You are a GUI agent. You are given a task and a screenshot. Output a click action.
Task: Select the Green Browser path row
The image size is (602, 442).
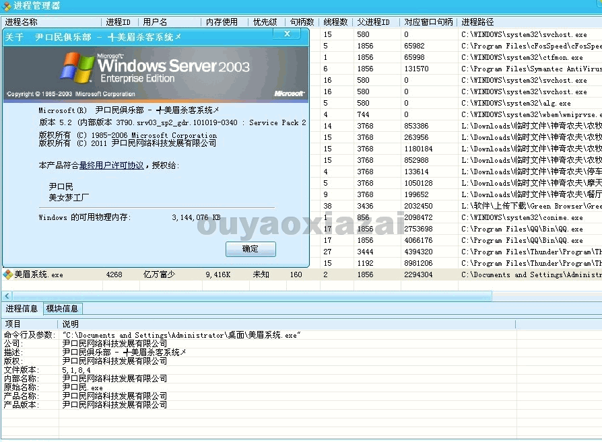[531, 206]
